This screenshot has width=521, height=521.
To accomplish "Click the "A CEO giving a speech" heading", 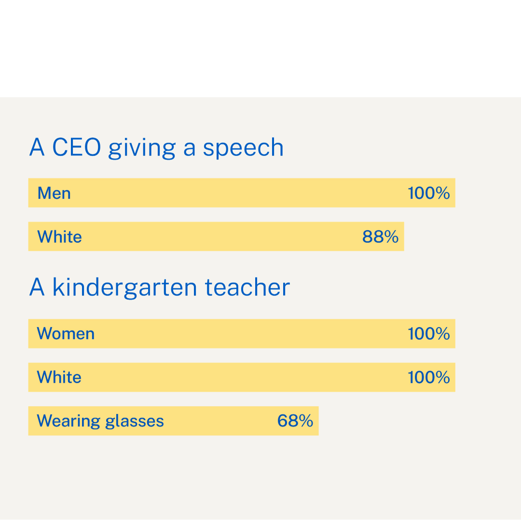I will 156,148.
